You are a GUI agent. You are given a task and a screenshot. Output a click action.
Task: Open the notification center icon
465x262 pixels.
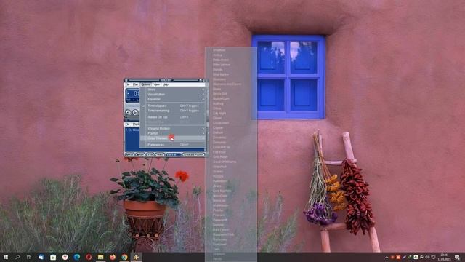[x=457, y=257]
